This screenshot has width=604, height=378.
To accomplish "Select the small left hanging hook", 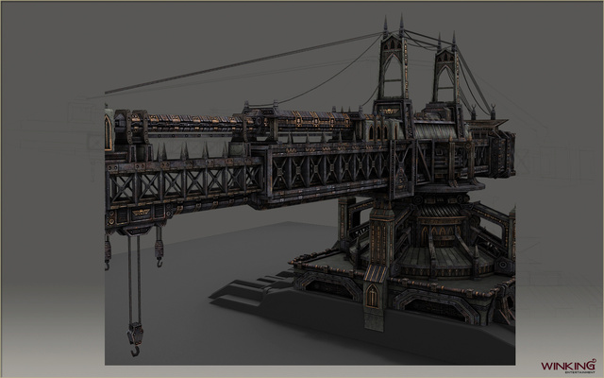I will [x=108, y=254].
